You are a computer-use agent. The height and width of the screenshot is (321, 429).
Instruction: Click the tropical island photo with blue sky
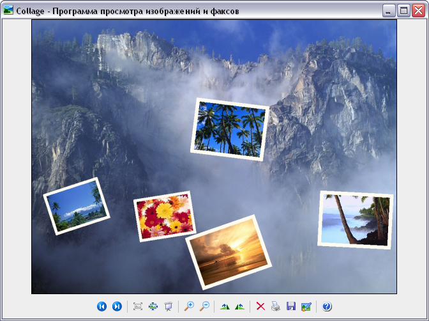(x=77, y=206)
